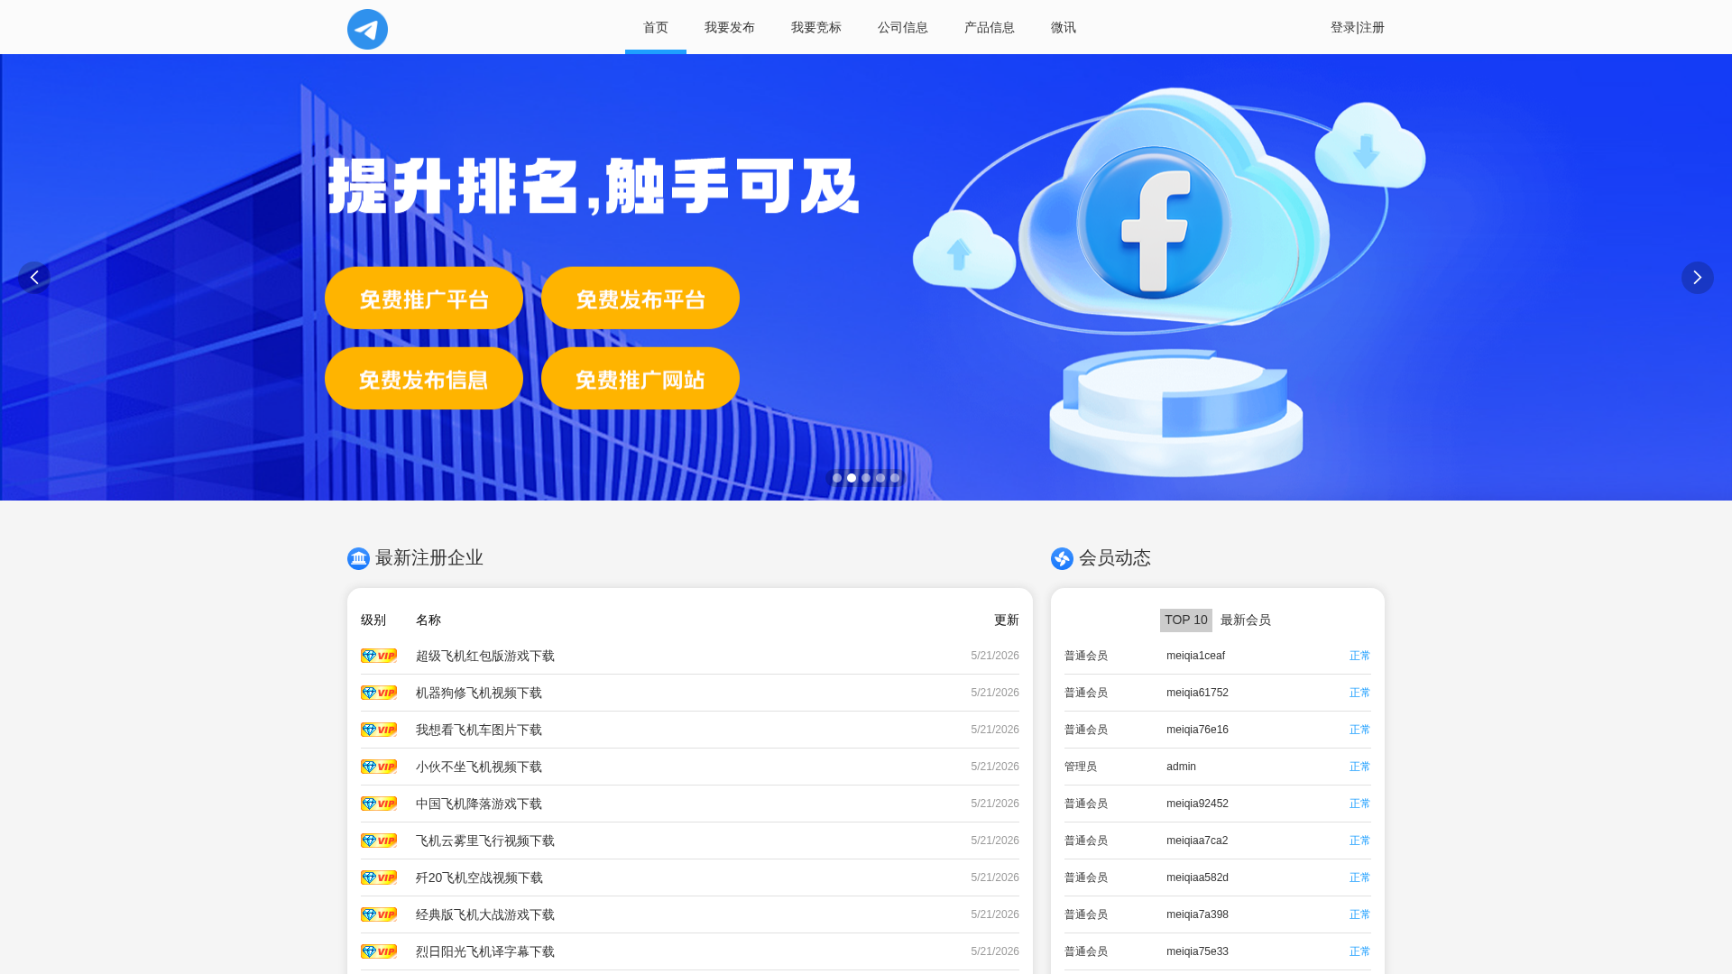Switch to the 最新会员 tab
This screenshot has height=974, width=1732.
(x=1246, y=620)
